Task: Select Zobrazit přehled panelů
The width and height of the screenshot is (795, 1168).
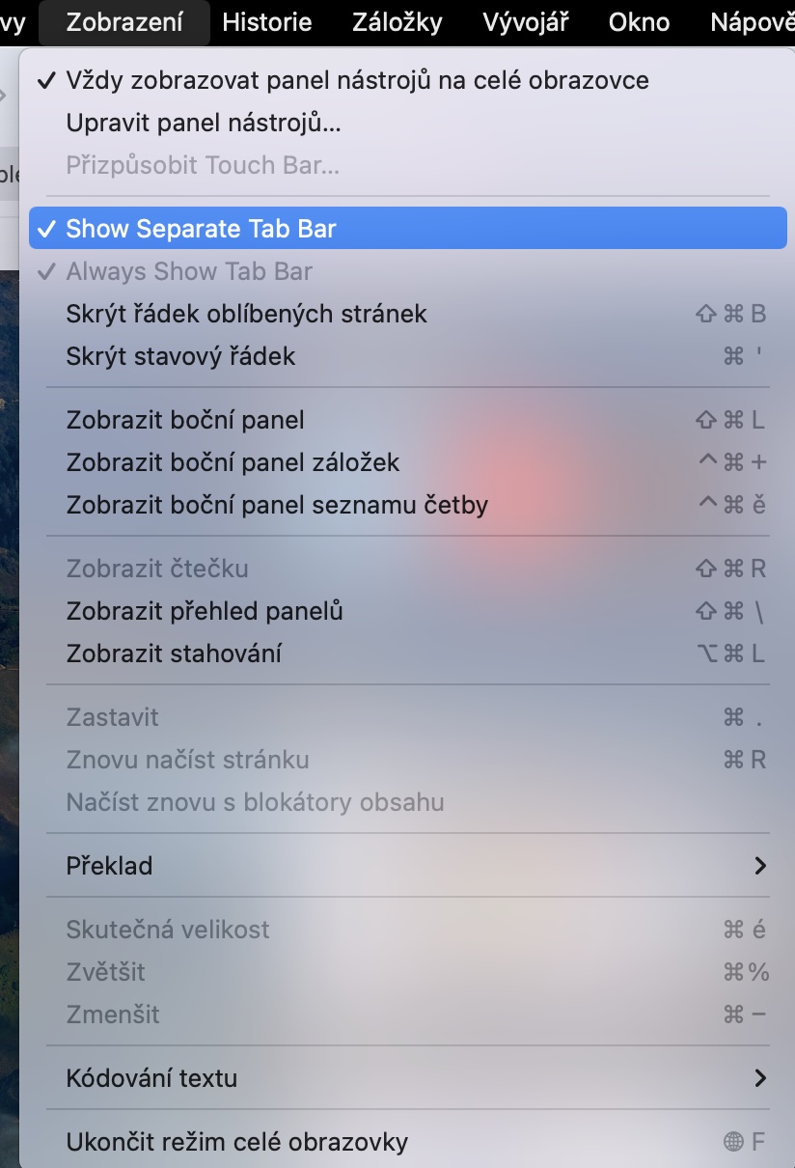Action: tap(205, 611)
